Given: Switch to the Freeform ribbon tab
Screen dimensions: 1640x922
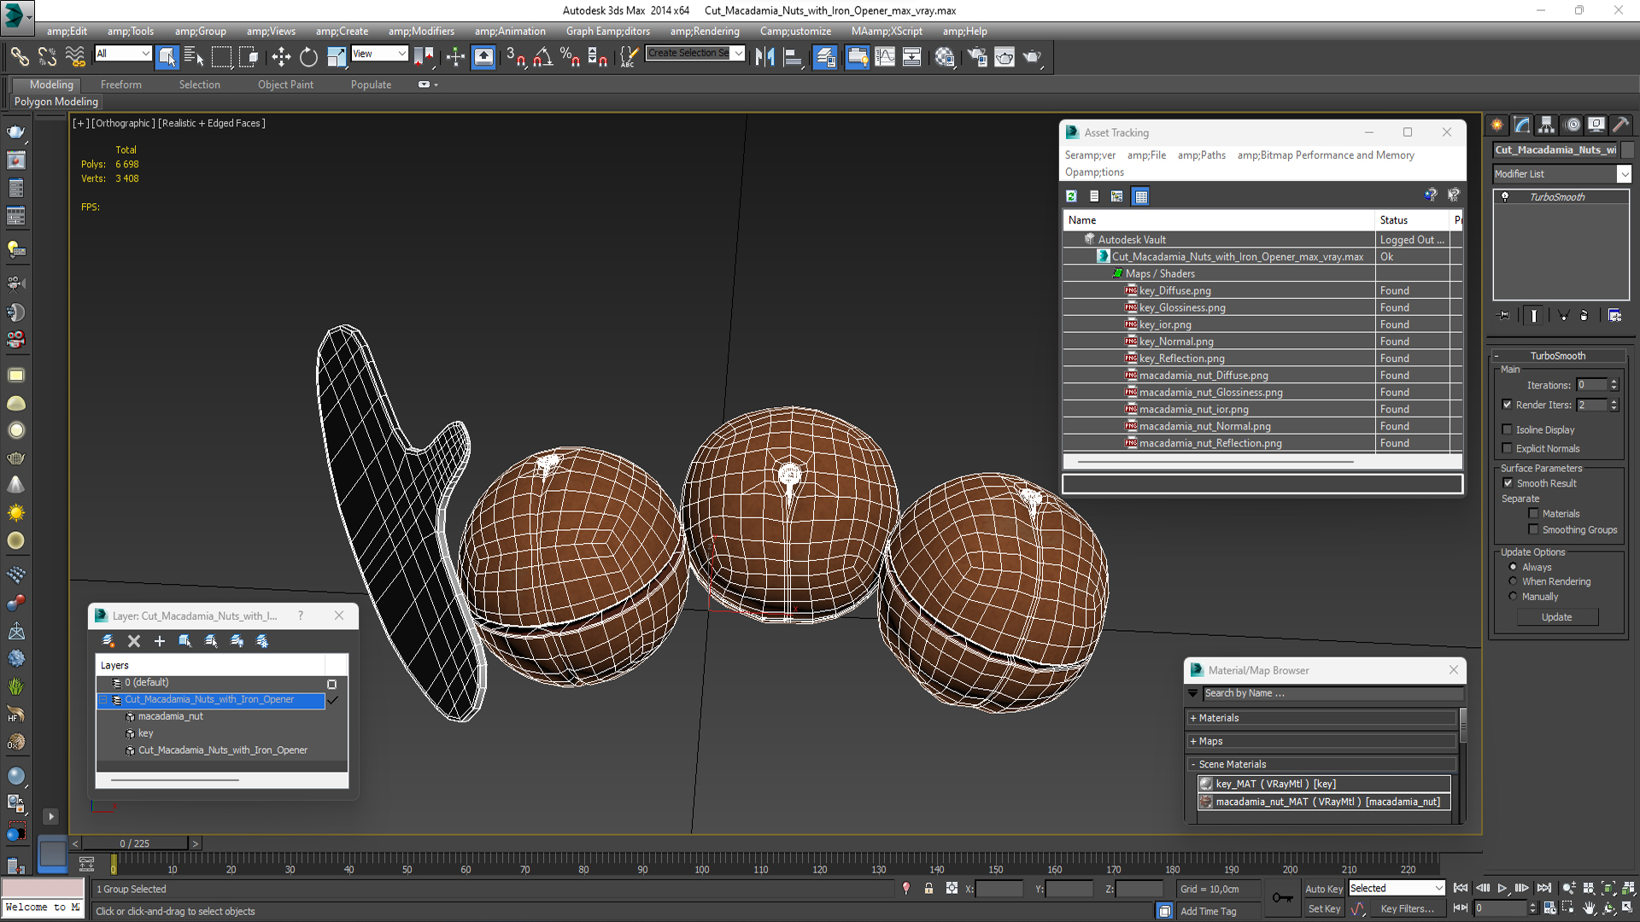Looking at the screenshot, I should point(120,85).
